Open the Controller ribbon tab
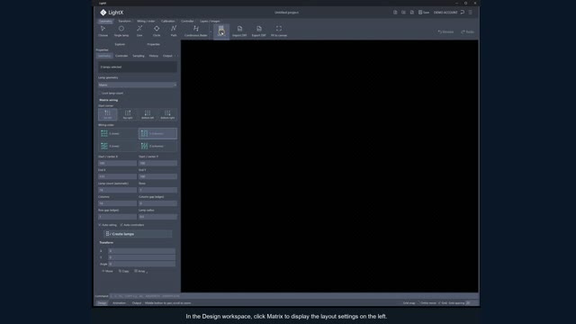 click(187, 22)
